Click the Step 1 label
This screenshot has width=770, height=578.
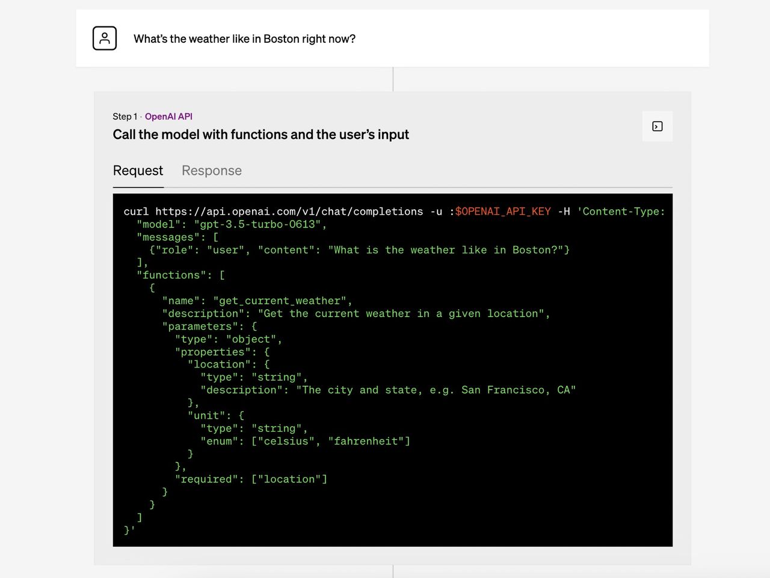[124, 116]
